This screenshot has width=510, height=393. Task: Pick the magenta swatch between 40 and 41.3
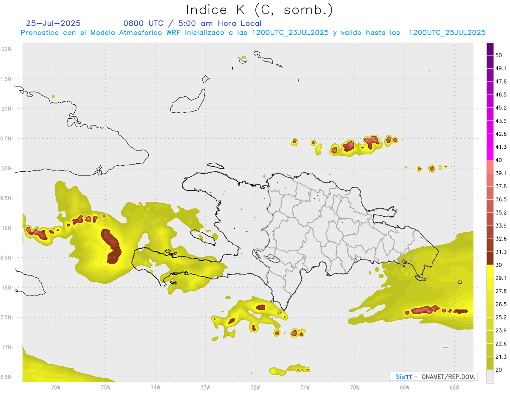pyautogui.click(x=490, y=153)
